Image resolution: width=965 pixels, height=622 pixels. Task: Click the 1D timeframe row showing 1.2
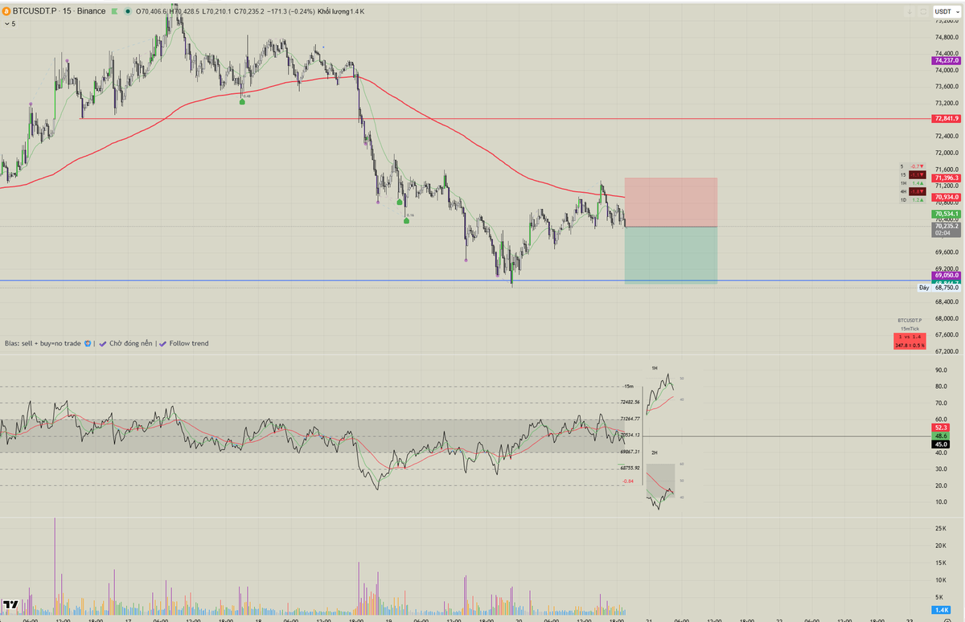point(913,199)
